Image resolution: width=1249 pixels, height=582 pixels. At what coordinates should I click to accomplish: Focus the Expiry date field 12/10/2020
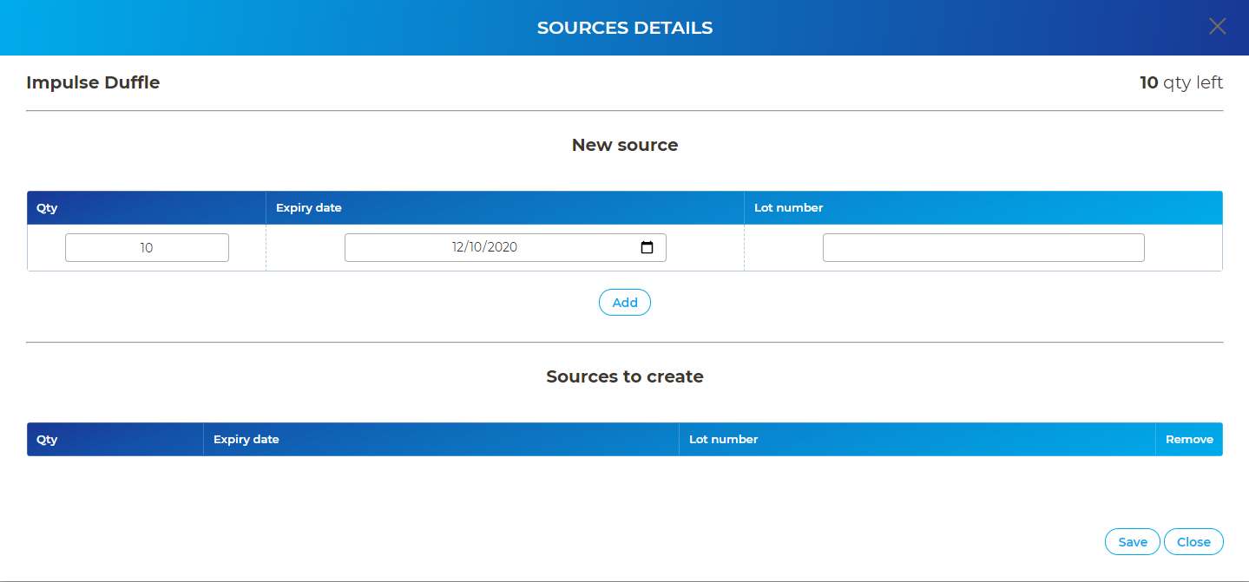[505, 247]
